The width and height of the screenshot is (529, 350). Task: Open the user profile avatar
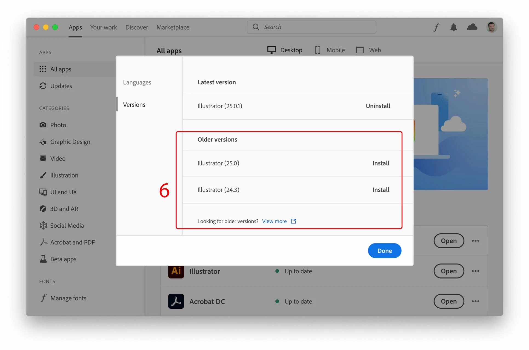point(491,27)
